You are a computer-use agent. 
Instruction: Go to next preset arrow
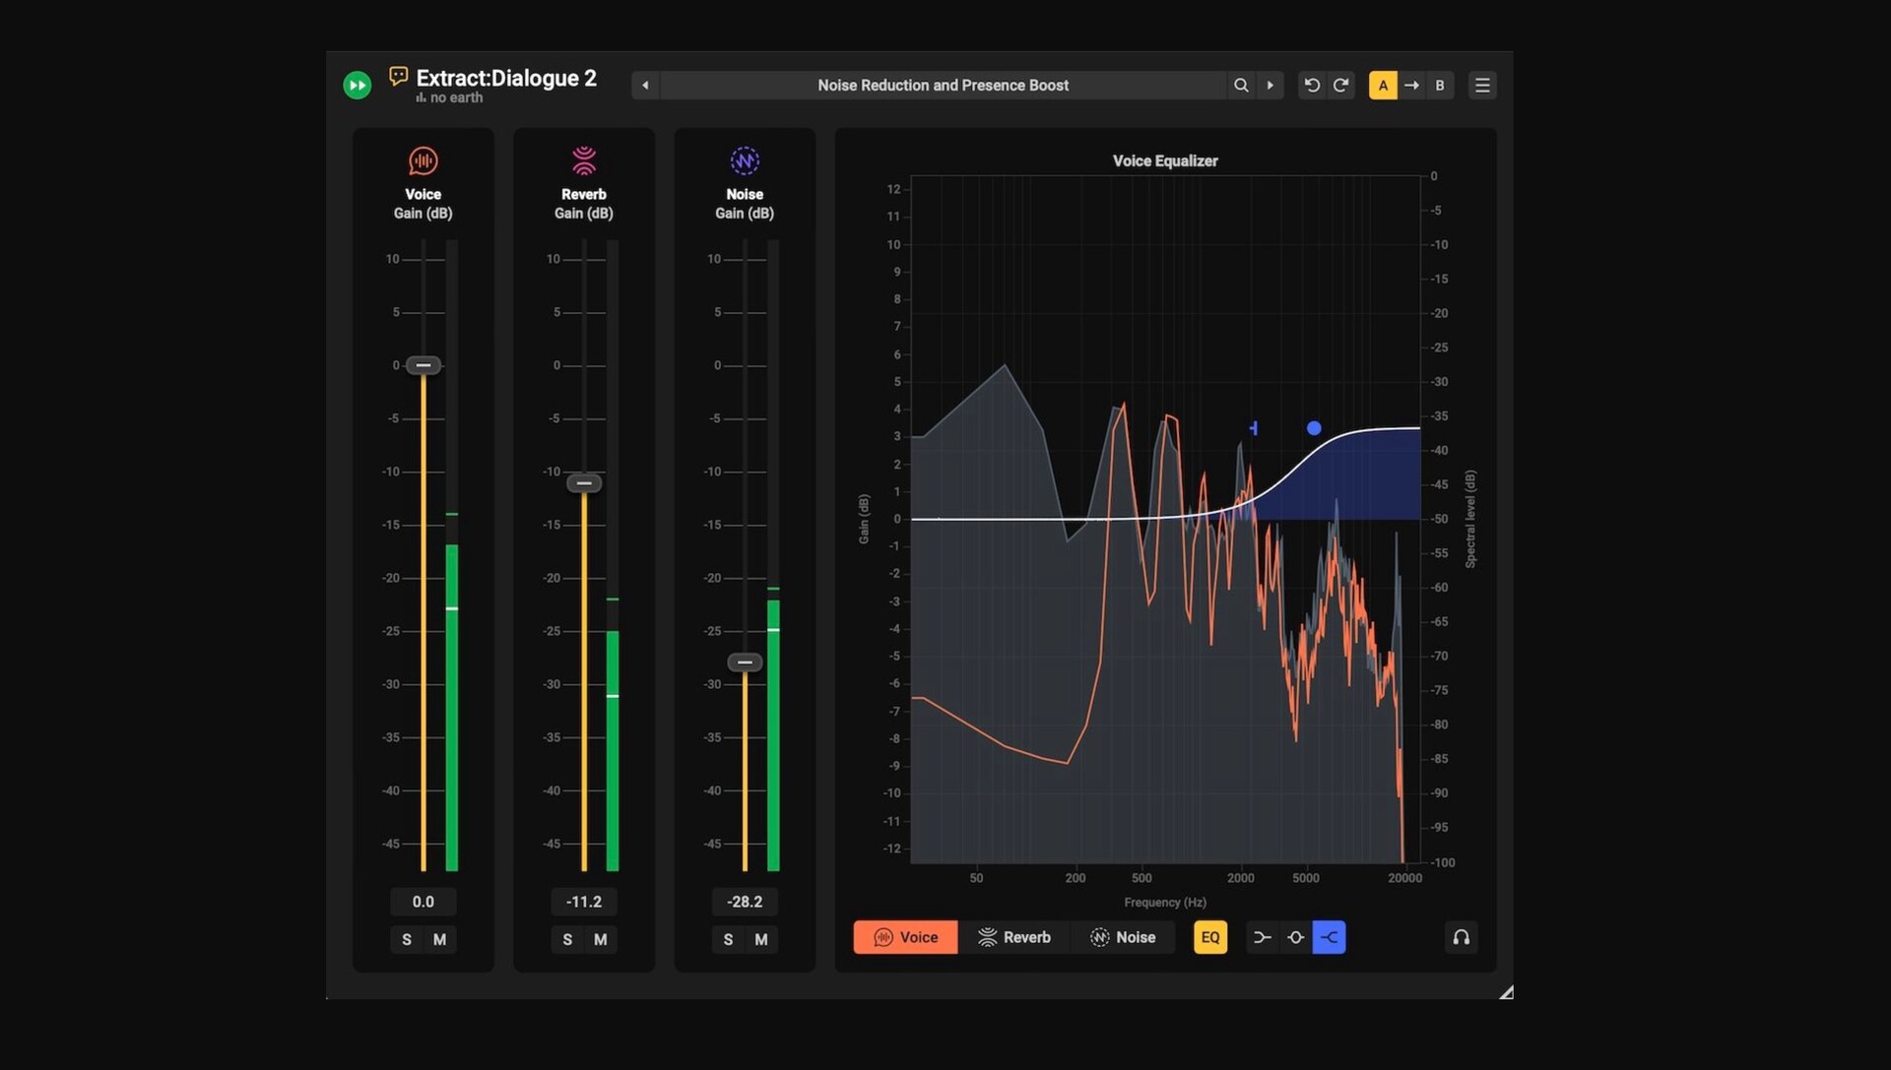(1270, 86)
